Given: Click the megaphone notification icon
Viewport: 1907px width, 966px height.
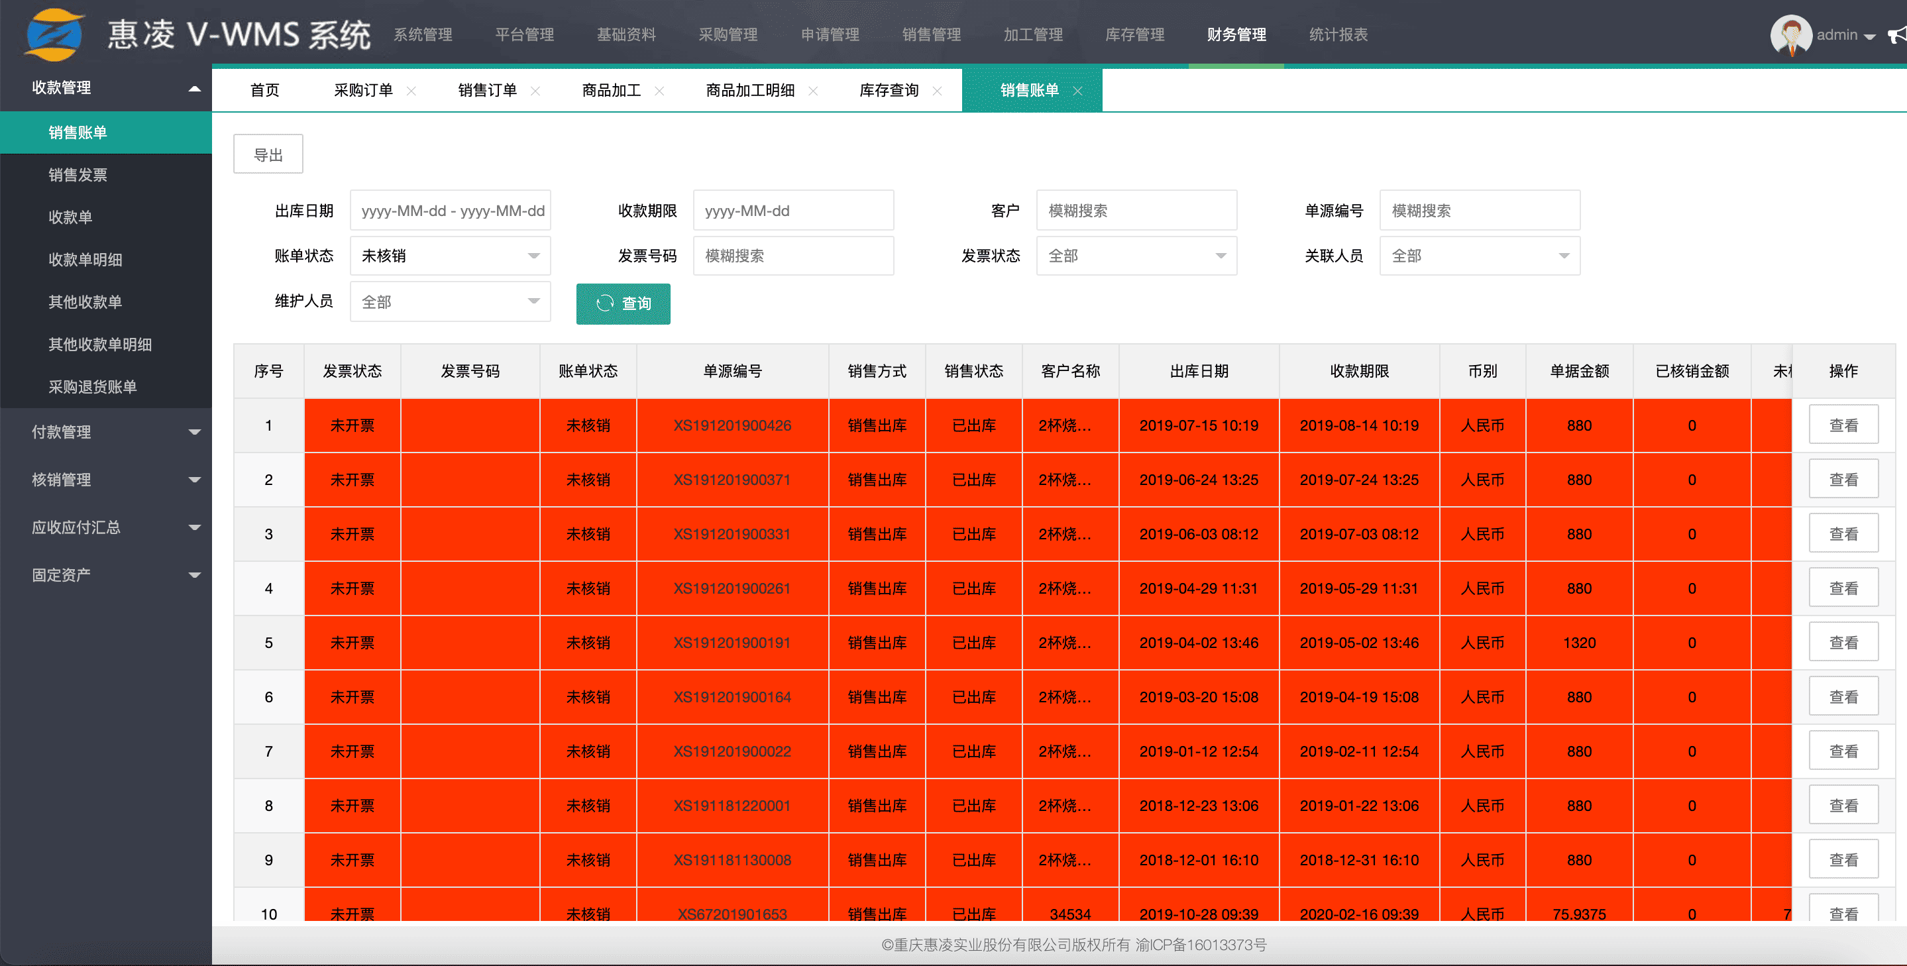Looking at the screenshot, I should [x=1896, y=35].
